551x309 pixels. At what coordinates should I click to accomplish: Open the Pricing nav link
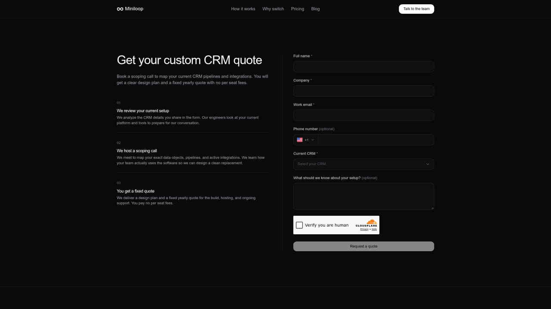click(x=297, y=9)
